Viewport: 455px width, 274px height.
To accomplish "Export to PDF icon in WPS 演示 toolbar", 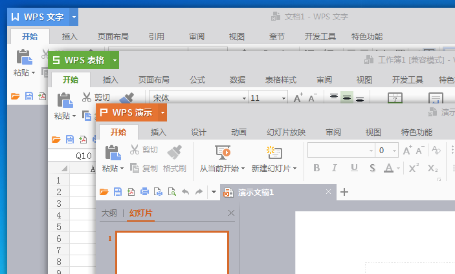I will [131, 192].
